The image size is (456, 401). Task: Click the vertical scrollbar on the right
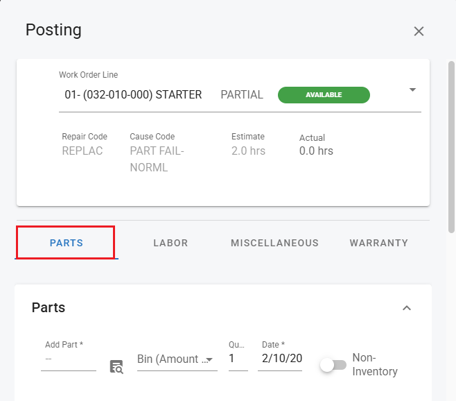(x=452, y=146)
